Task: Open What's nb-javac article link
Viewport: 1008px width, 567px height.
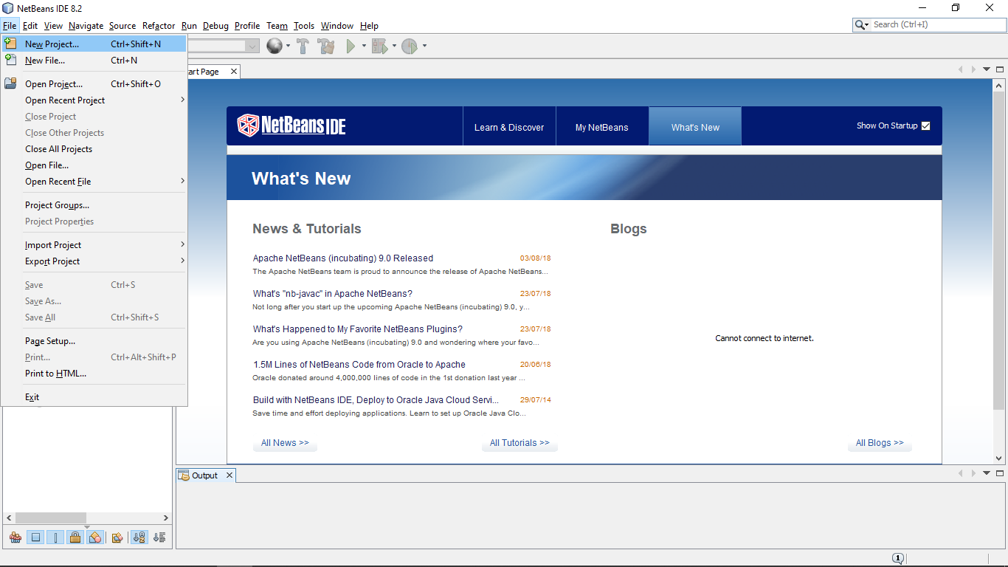Action: tap(333, 294)
